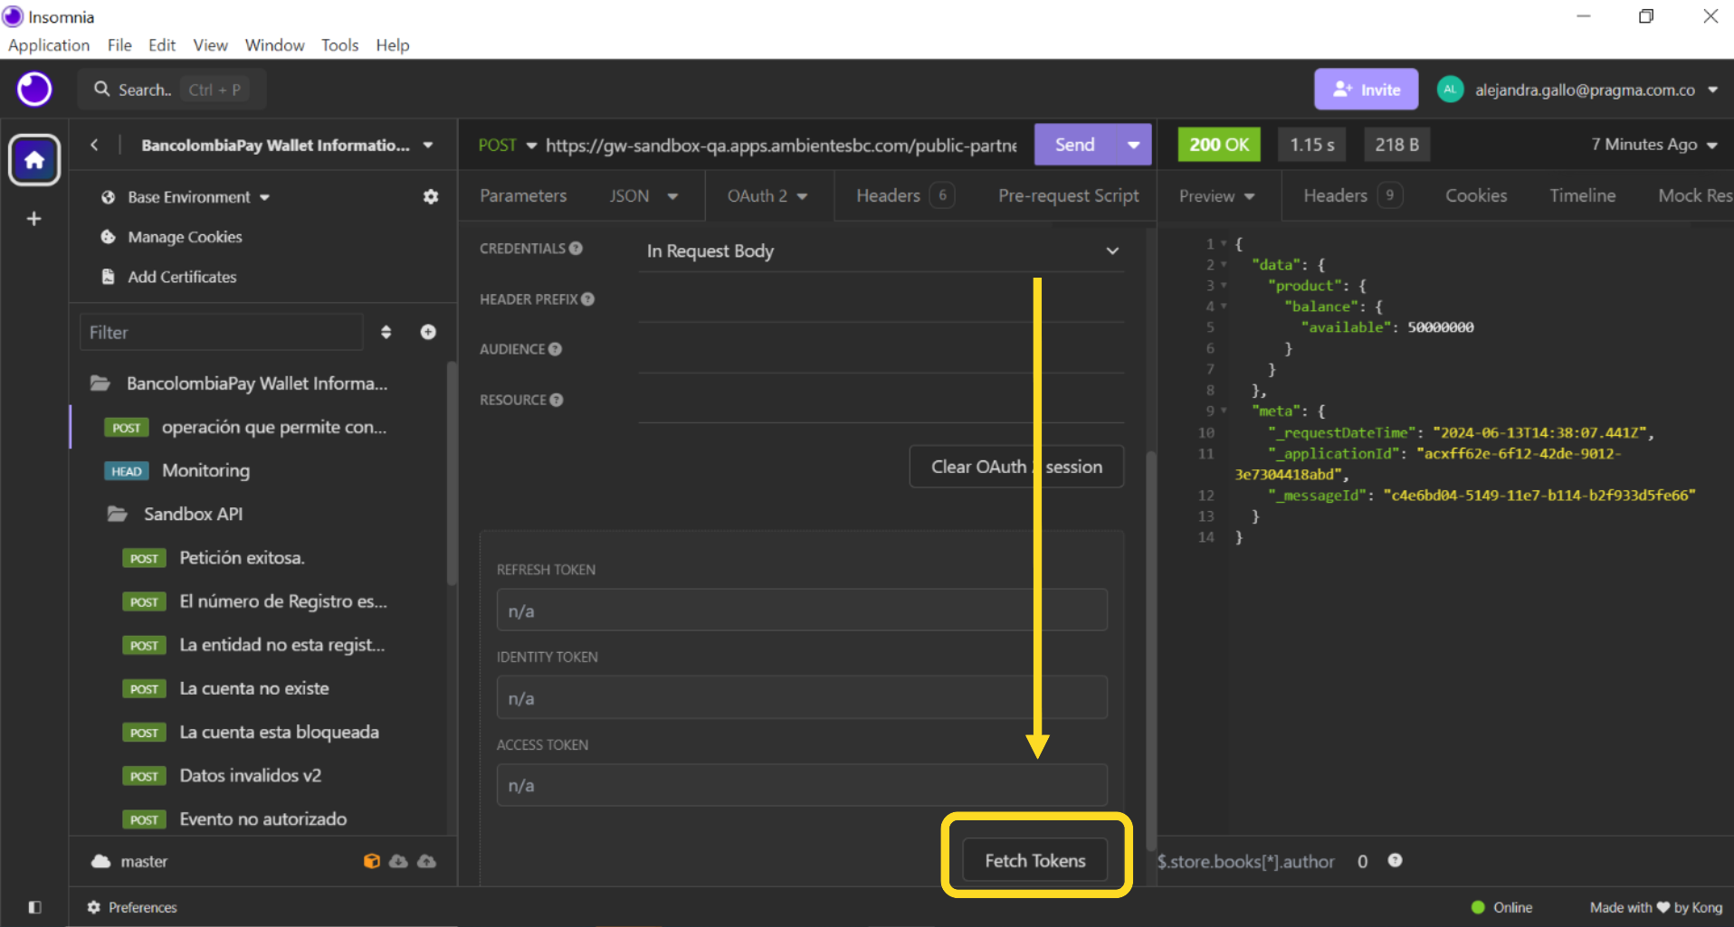The width and height of the screenshot is (1734, 927).
Task: Click the Manage Cookies cookie icon
Action: coord(109,237)
